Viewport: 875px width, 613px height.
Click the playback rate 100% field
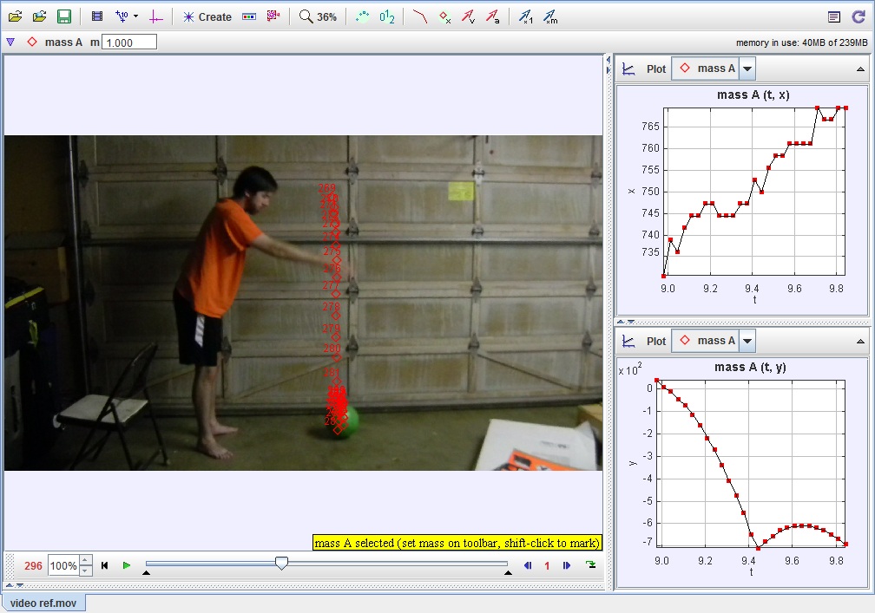(x=63, y=565)
